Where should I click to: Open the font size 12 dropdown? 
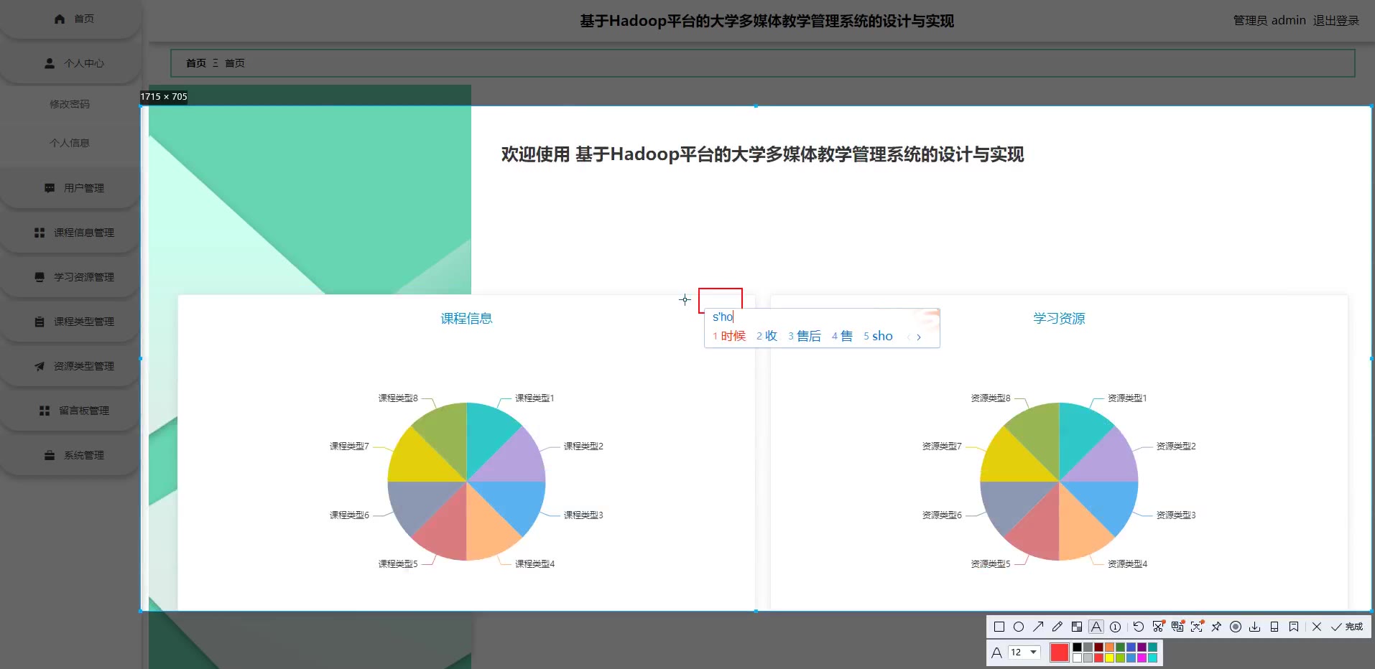[1024, 652]
